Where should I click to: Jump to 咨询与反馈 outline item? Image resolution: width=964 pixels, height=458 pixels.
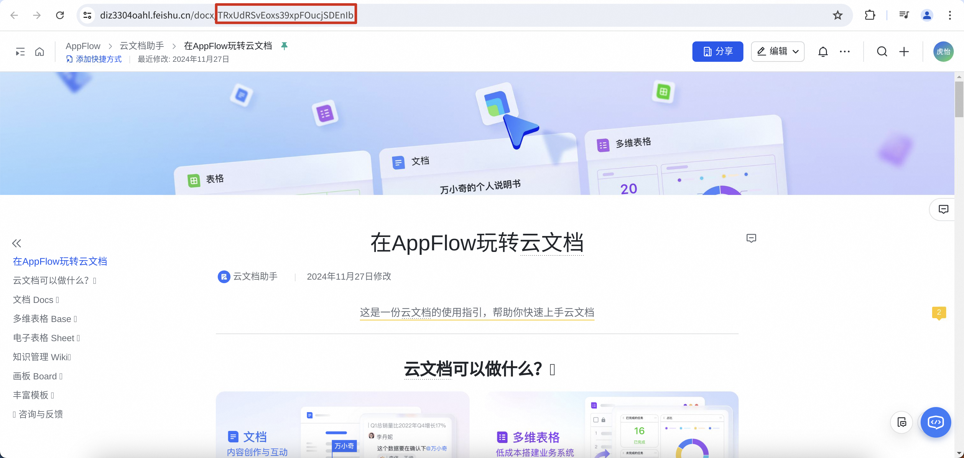pos(38,414)
